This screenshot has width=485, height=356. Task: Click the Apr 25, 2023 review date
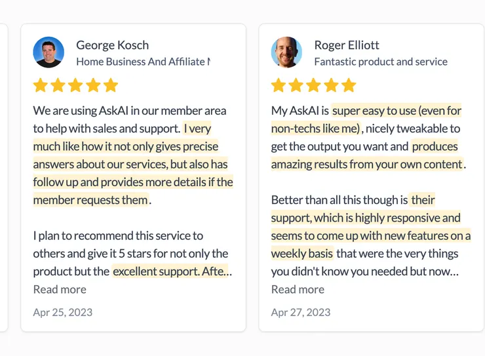63,312
